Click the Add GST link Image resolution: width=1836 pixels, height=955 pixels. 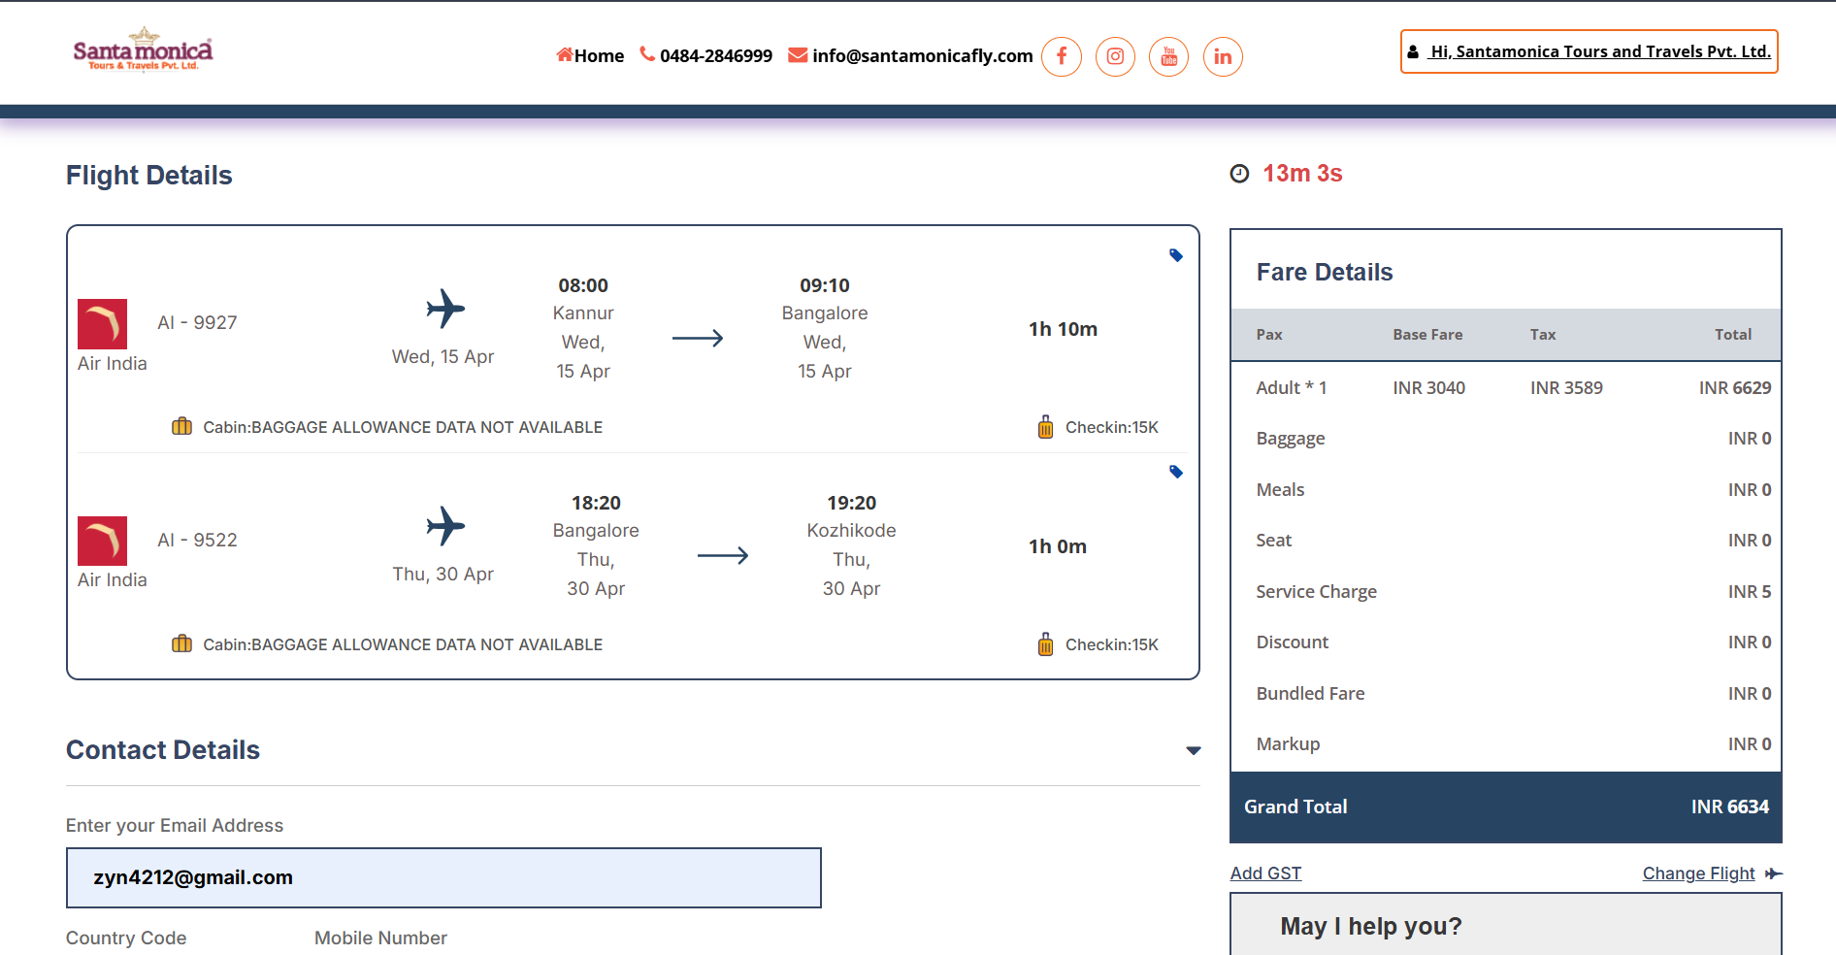coord(1265,873)
